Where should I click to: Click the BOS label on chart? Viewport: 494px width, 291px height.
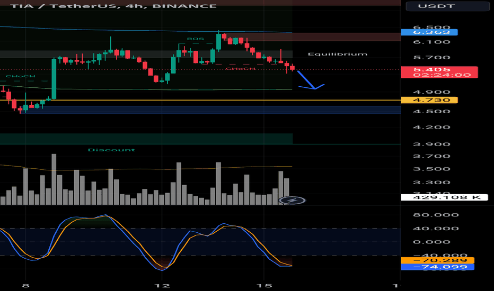[196, 39]
